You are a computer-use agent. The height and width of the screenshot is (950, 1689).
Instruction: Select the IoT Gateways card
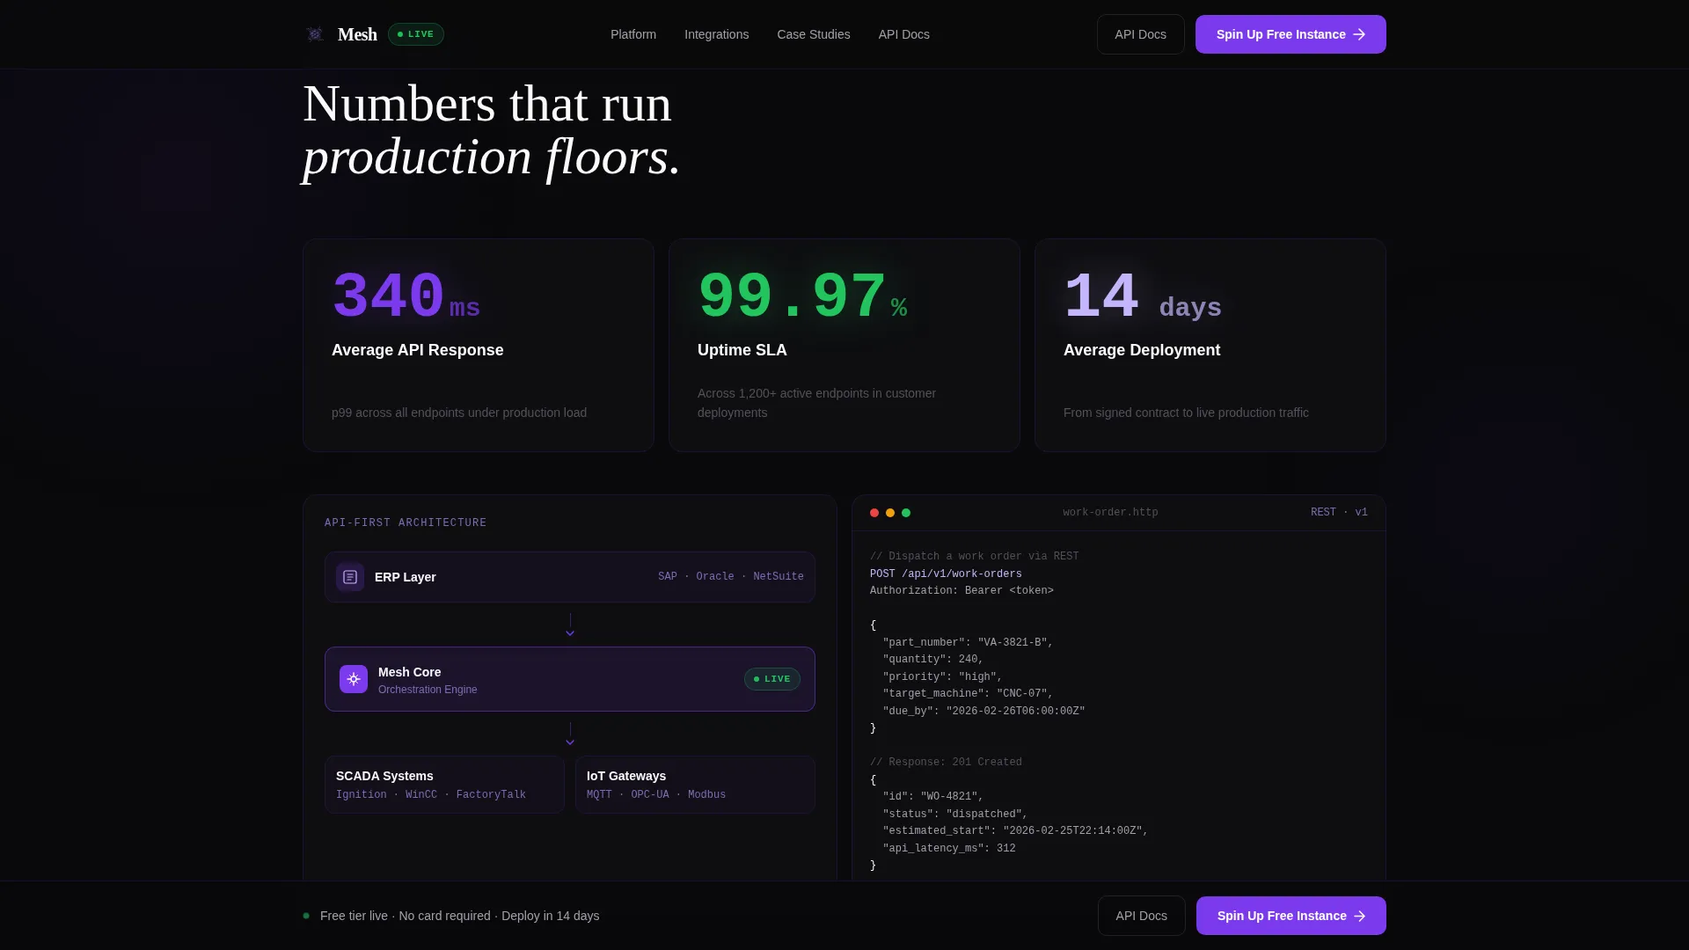695,785
